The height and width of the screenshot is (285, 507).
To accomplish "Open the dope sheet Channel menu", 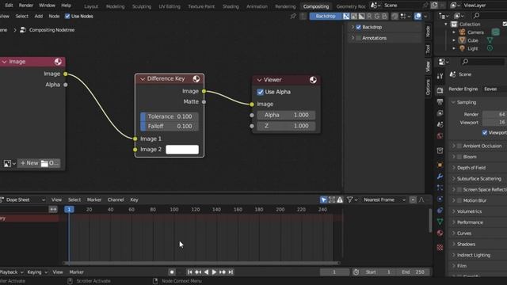I will [x=116, y=200].
